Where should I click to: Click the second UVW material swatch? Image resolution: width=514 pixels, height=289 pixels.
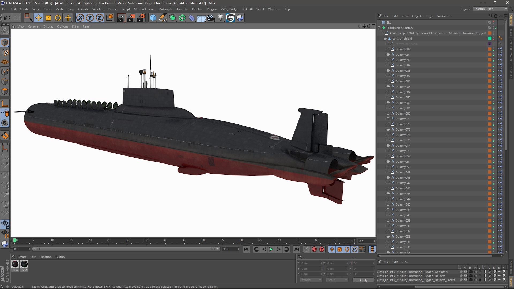tap(24, 264)
